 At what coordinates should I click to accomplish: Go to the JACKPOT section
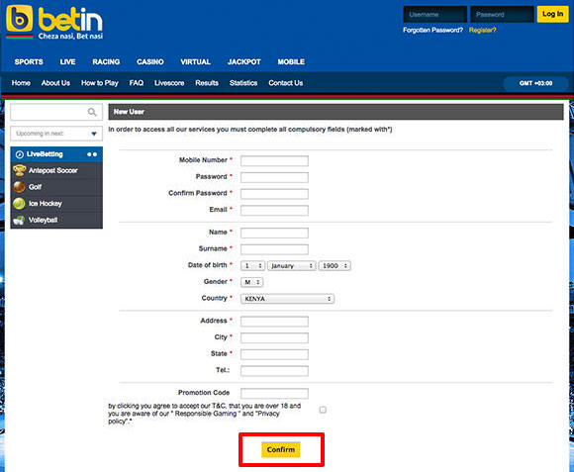click(x=244, y=61)
